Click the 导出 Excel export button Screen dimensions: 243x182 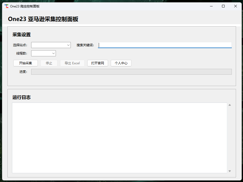[x=72, y=63]
